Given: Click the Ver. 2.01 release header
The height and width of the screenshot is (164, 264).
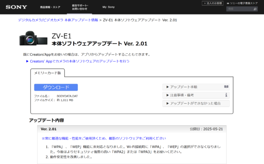Looking at the screenshot, I should click(x=48, y=129).
